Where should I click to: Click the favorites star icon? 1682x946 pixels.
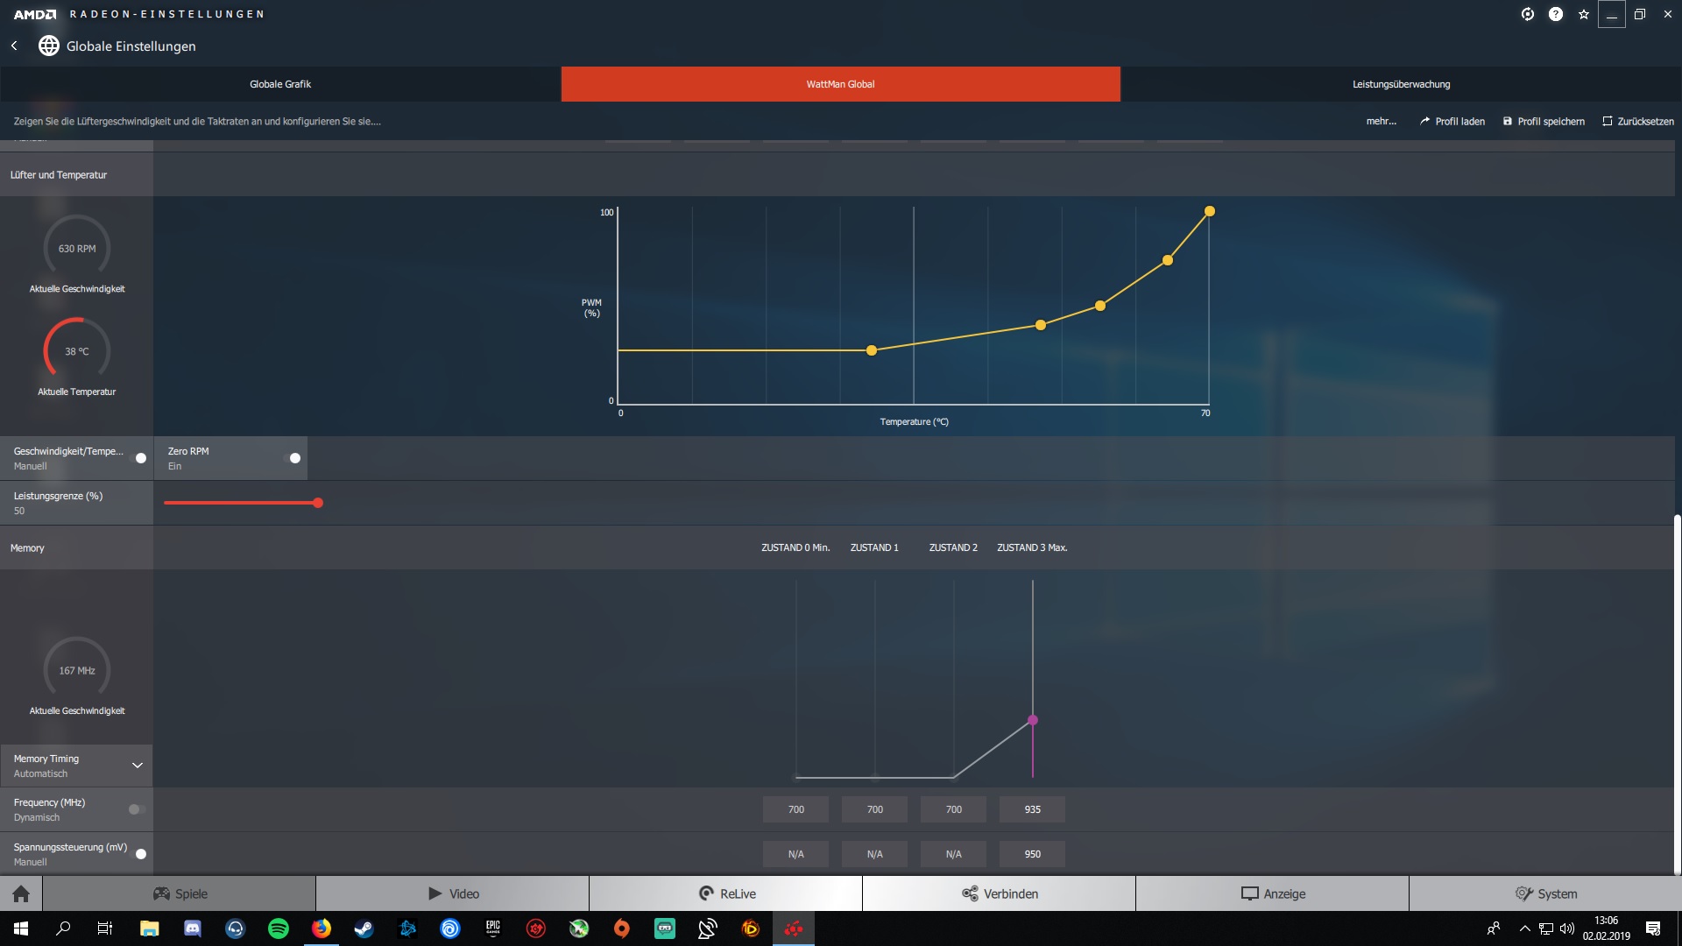(x=1583, y=14)
